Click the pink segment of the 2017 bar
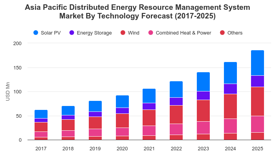 pos(41,134)
